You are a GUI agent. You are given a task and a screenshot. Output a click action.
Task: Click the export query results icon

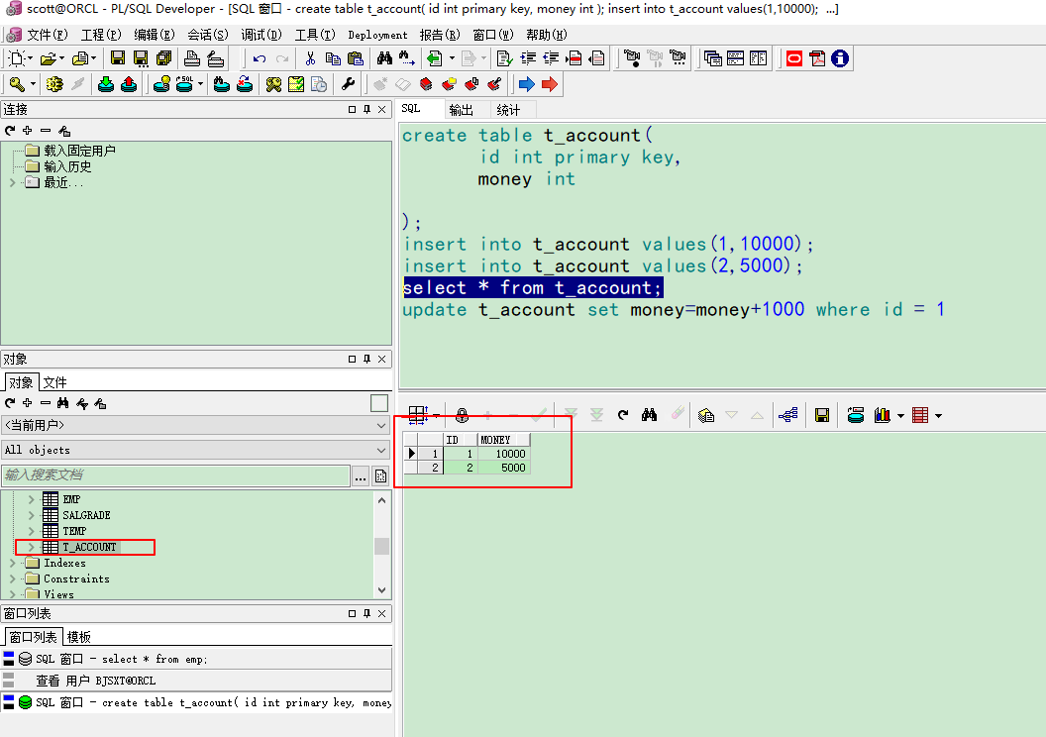tap(856, 415)
